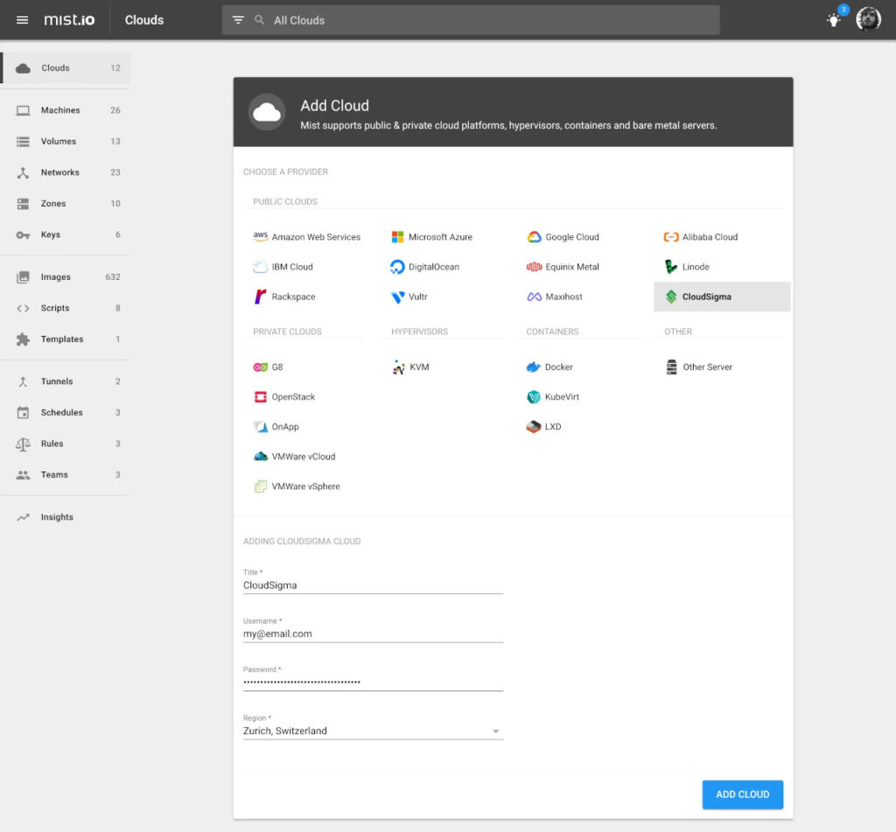Screen dimensions: 896x832
Task: Pick DigitalOcean as the provider
Action: point(434,266)
